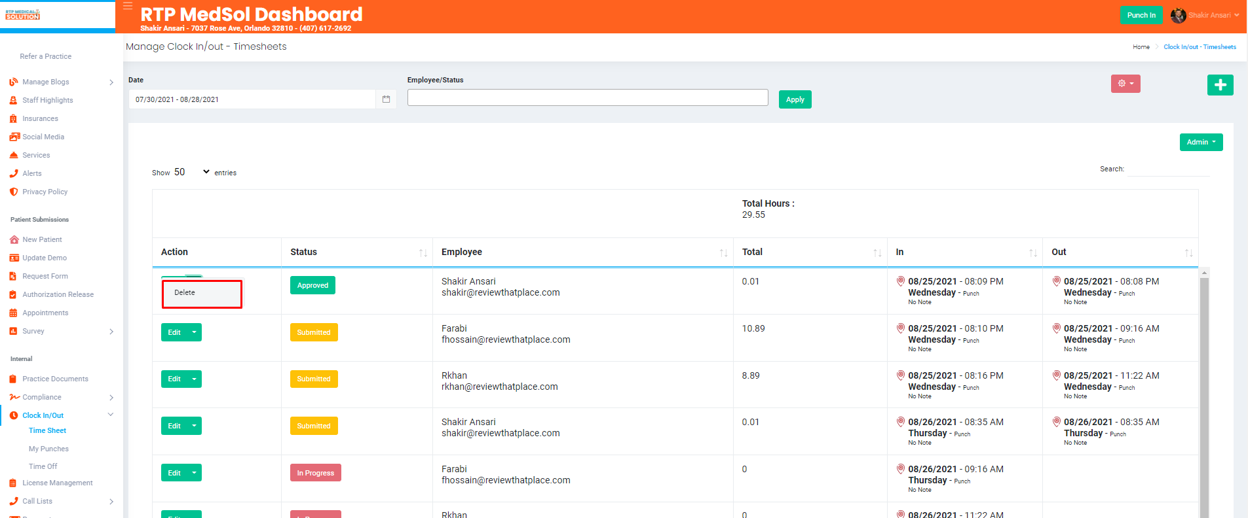
Task: Click the Apply filter button
Action: (795, 99)
